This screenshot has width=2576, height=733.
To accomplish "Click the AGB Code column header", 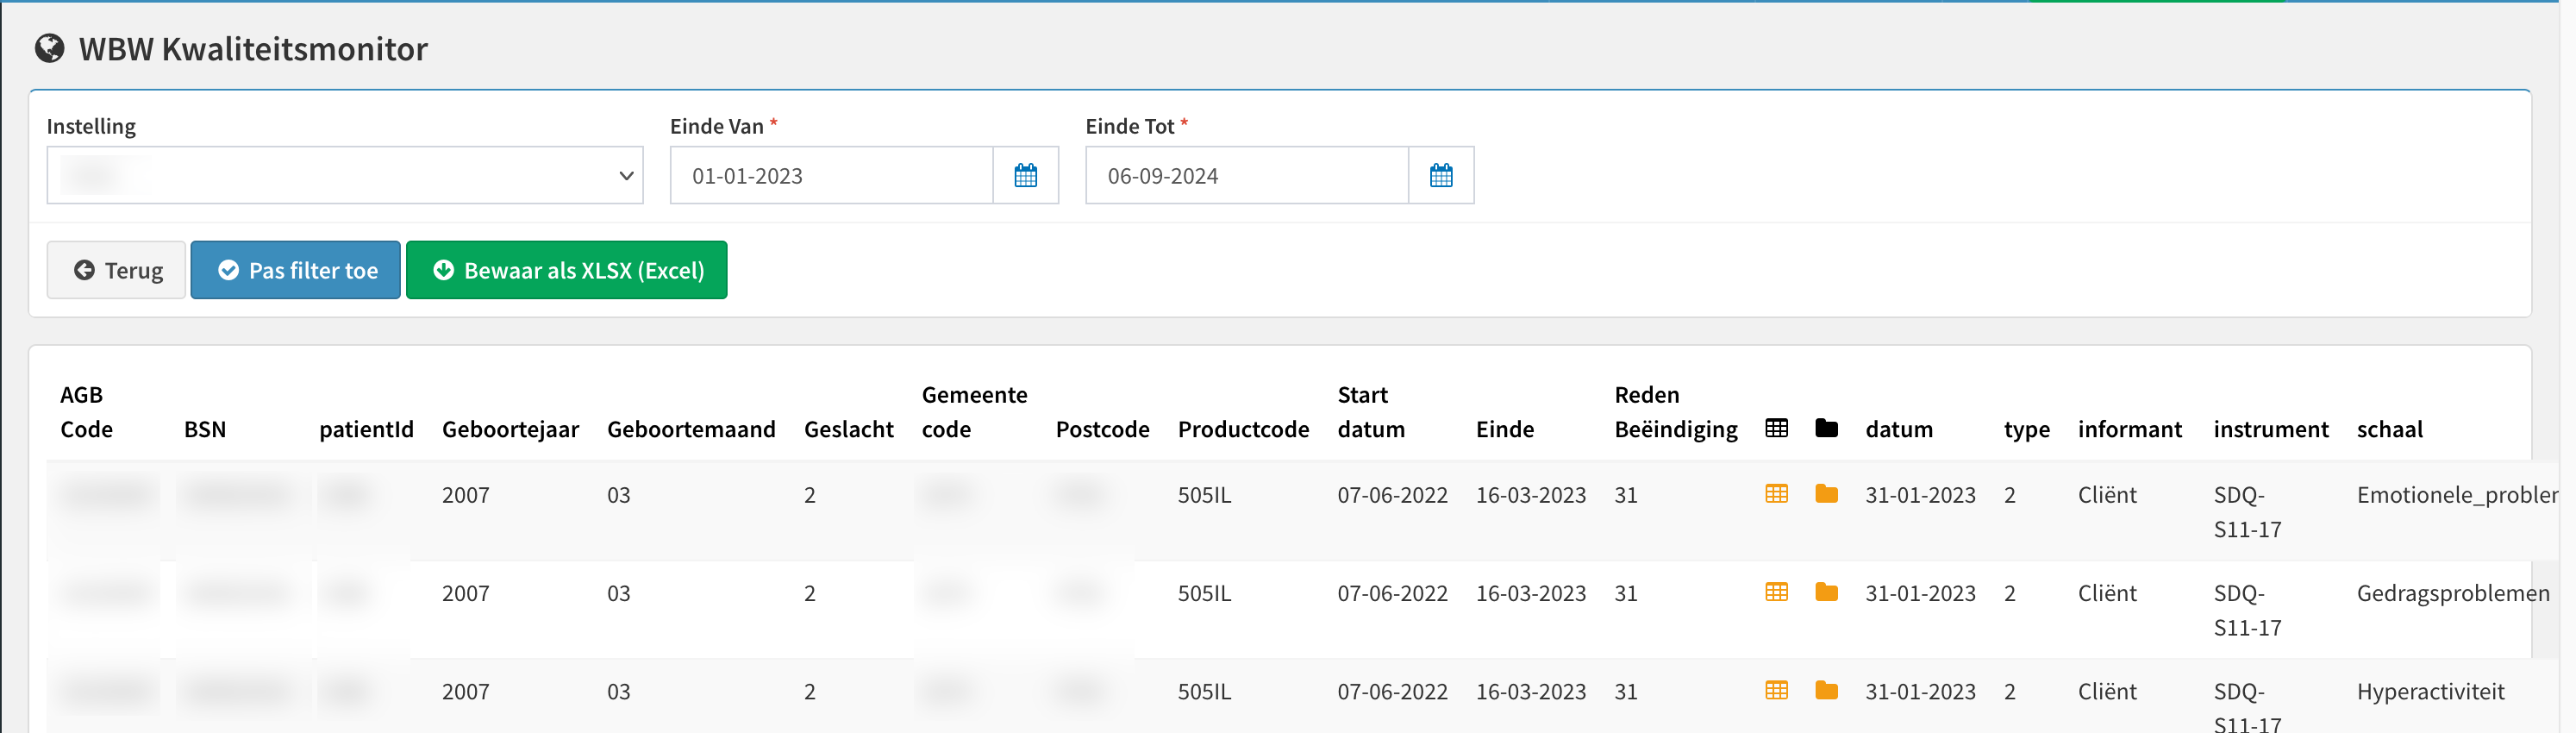I will [x=86, y=412].
